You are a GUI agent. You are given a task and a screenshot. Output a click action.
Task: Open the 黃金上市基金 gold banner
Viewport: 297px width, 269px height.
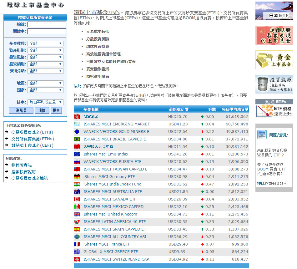274,60
